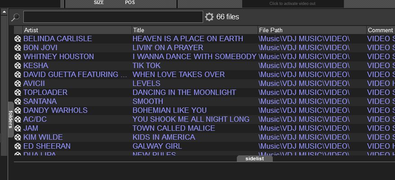
Task: Click video file icon for DAVID GUETTA row
Action: [x=18, y=75]
